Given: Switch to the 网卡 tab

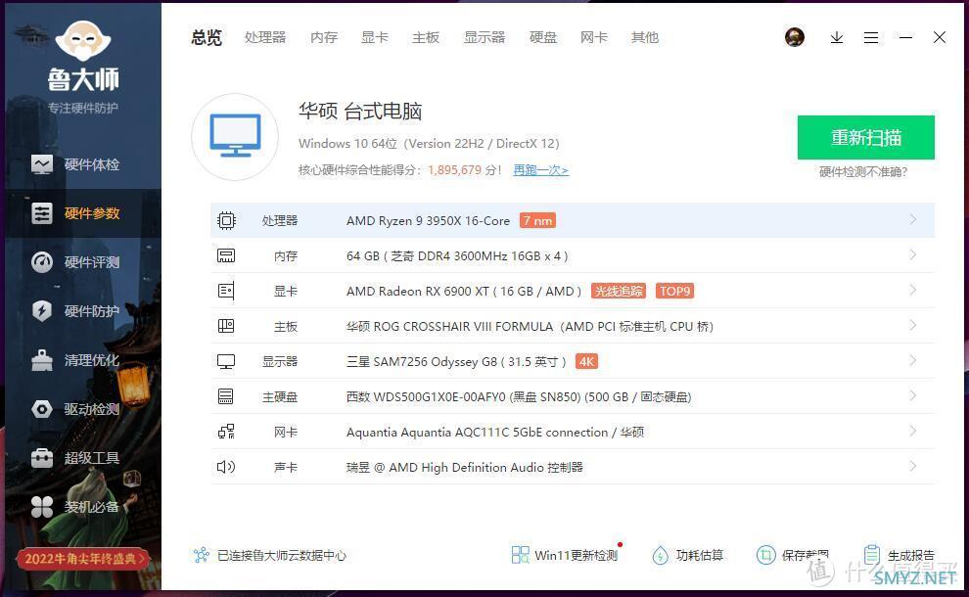Looking at the screenshot, I should (x=594, y=38).
